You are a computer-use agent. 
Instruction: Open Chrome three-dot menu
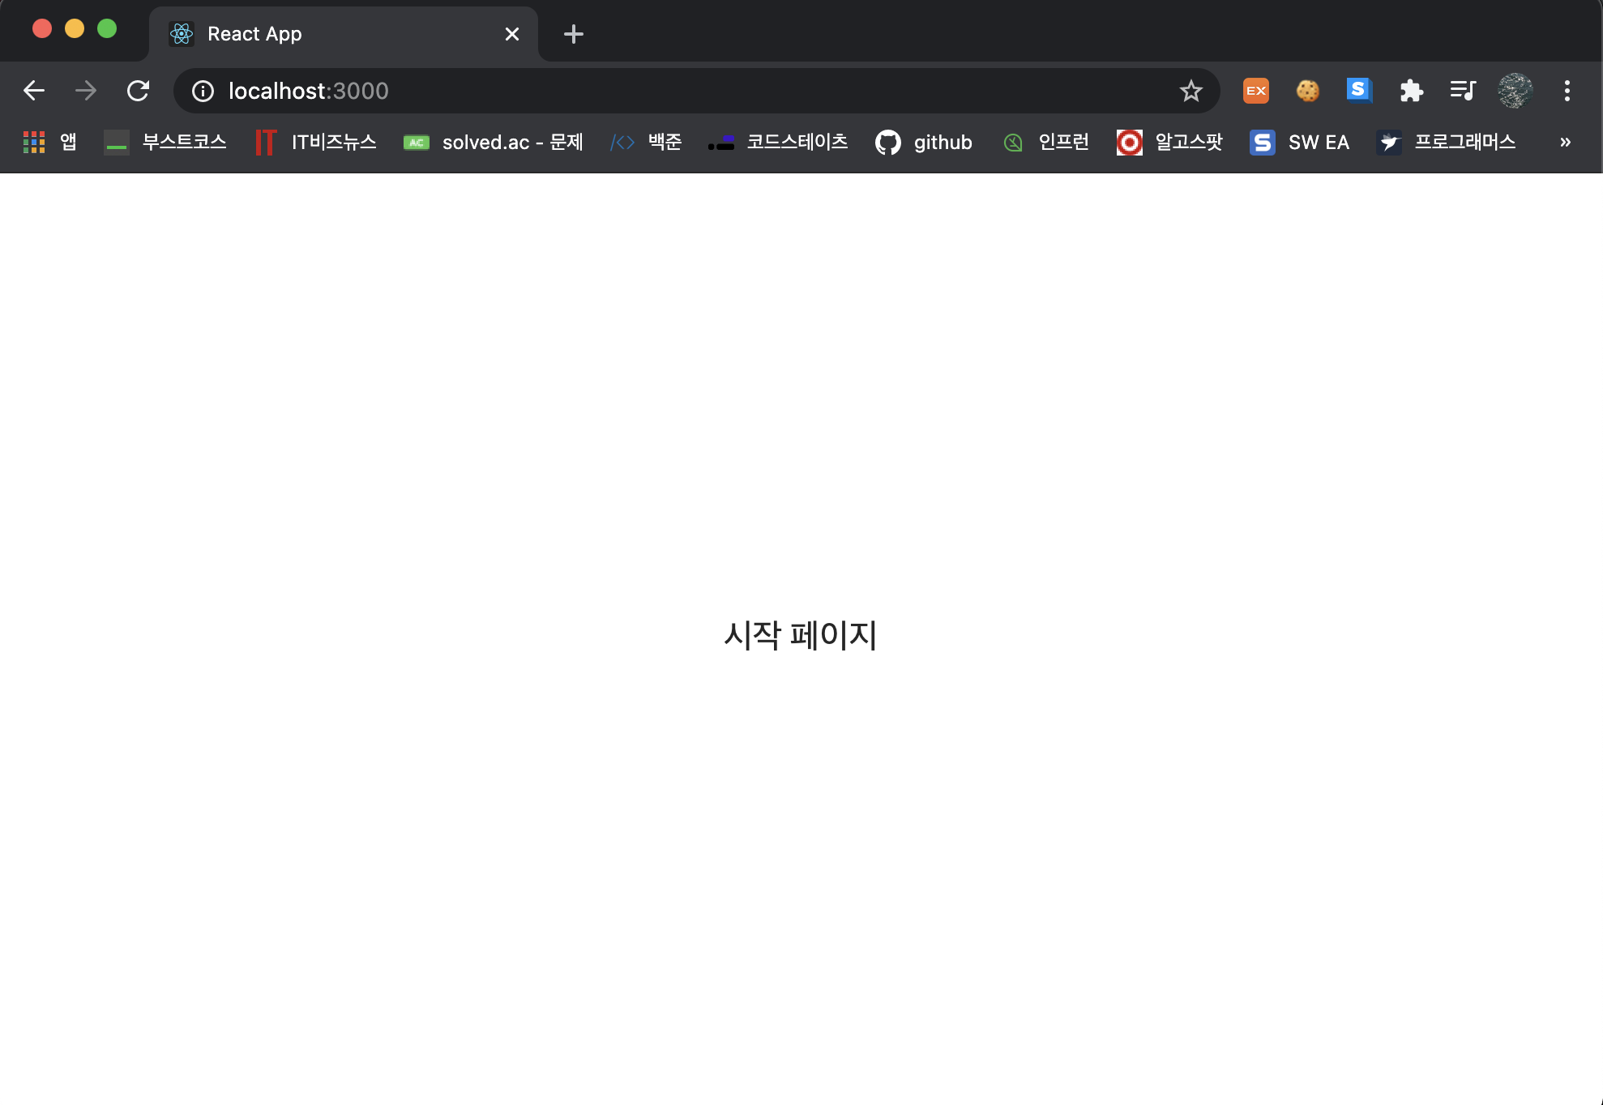(x=1567, y=91)
